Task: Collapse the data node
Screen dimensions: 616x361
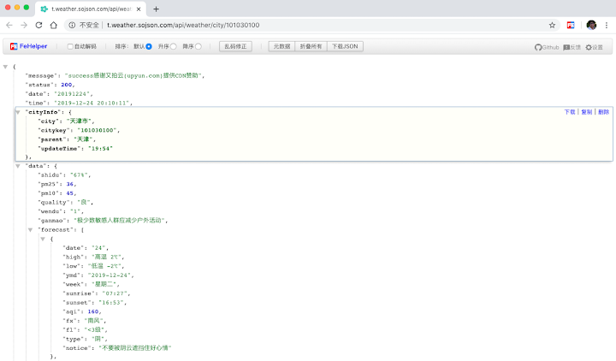Action: 18,166
